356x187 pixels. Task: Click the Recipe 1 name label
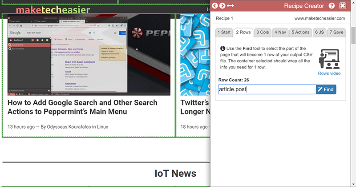[224, 18]
